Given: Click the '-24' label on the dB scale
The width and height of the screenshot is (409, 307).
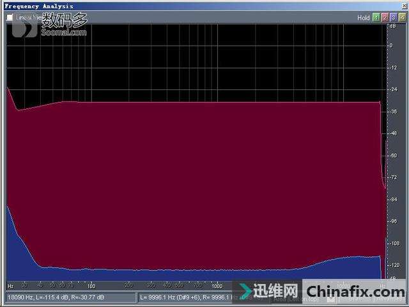Looking at the screenshot, I should tap(394, 89).
